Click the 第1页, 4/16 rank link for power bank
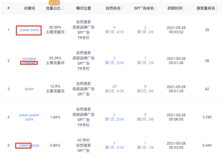 [x=114, y=32]
